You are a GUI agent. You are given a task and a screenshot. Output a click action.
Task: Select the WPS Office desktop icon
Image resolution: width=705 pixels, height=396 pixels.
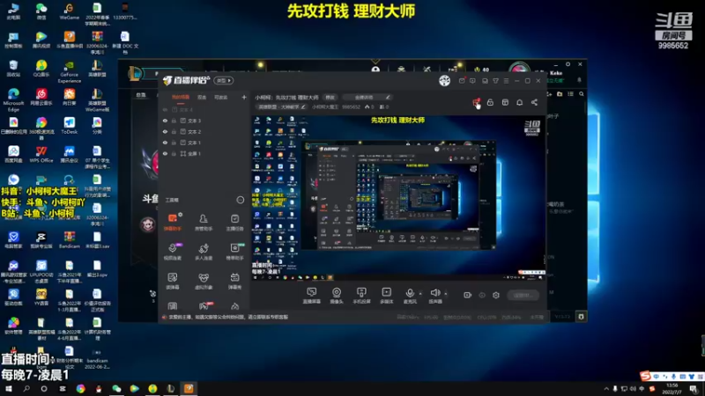click(x=41, y=154)
